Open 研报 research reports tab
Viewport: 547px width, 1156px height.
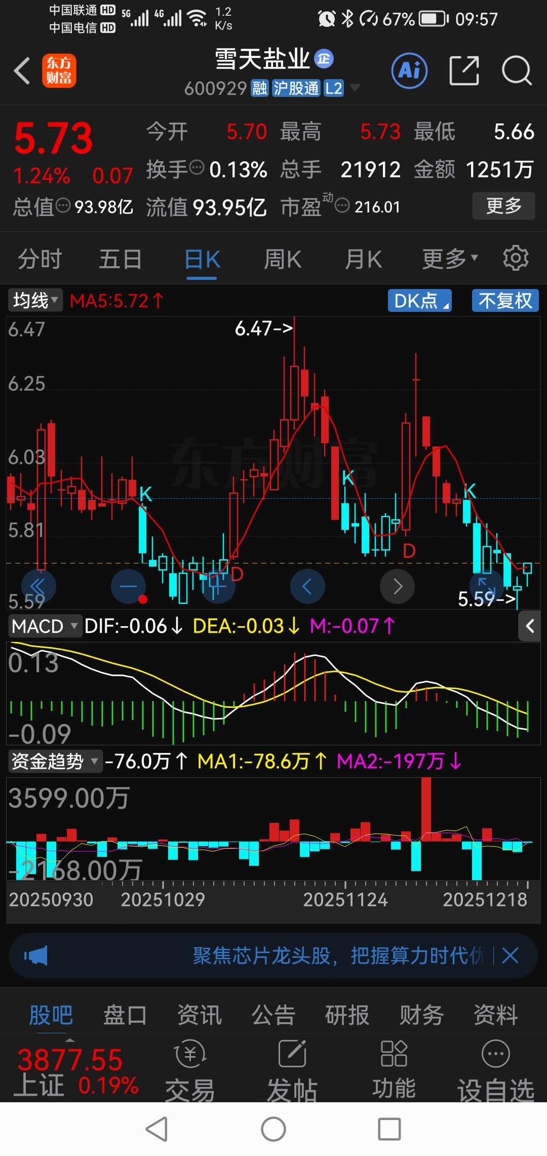(347, 1015)
